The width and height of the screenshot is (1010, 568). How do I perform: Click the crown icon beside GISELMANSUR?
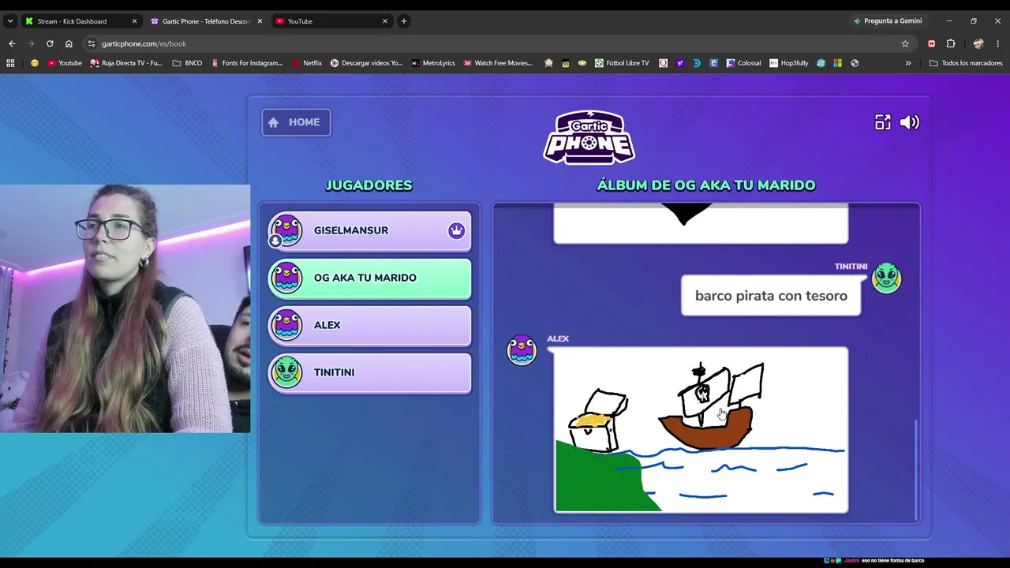[456, 230]
